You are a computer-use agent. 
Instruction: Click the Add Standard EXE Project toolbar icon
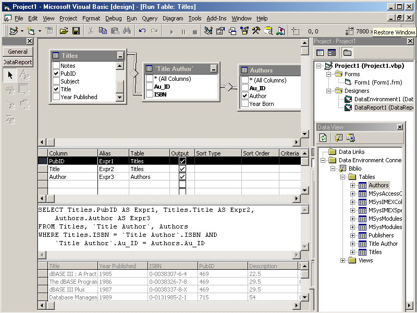click(14, 31)
